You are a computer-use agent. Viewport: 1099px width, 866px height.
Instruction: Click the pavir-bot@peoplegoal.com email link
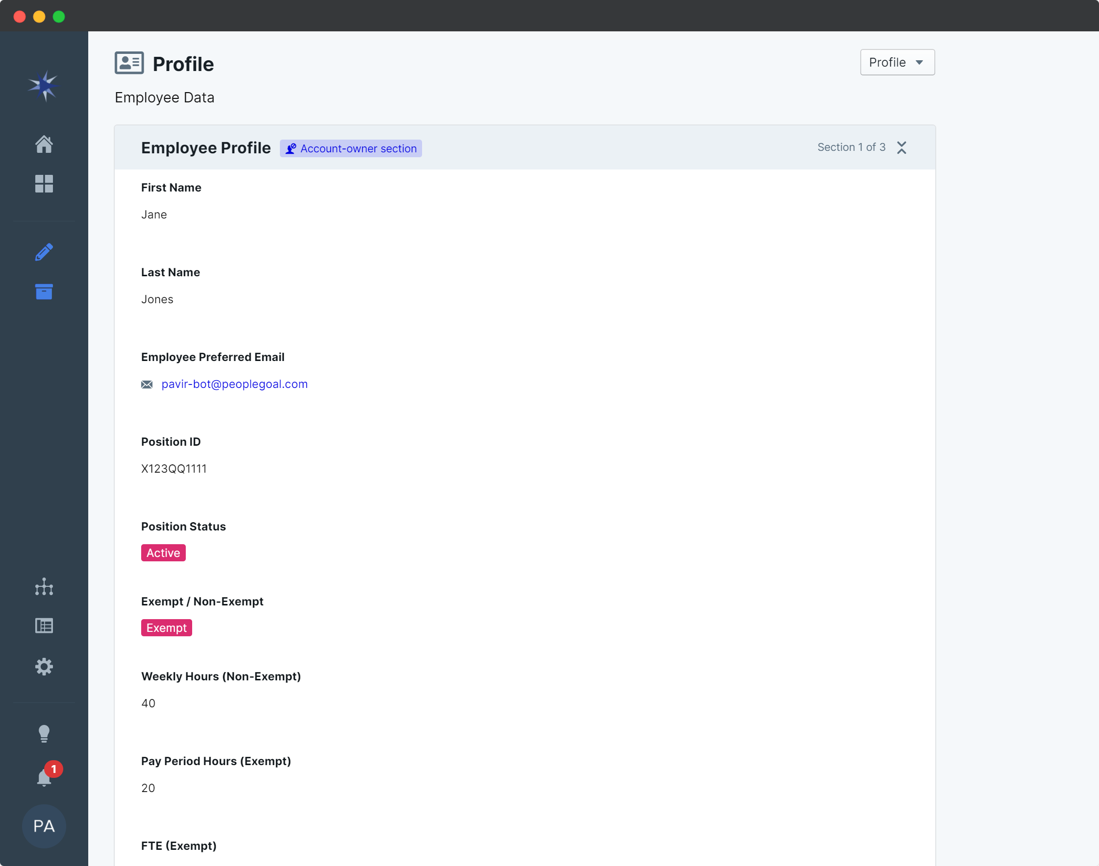click(x=235, y=383)
